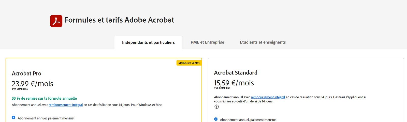
Task: Switch to the PME et Entreprise tab
Action: pyautogui.click(x=207, y=42)
